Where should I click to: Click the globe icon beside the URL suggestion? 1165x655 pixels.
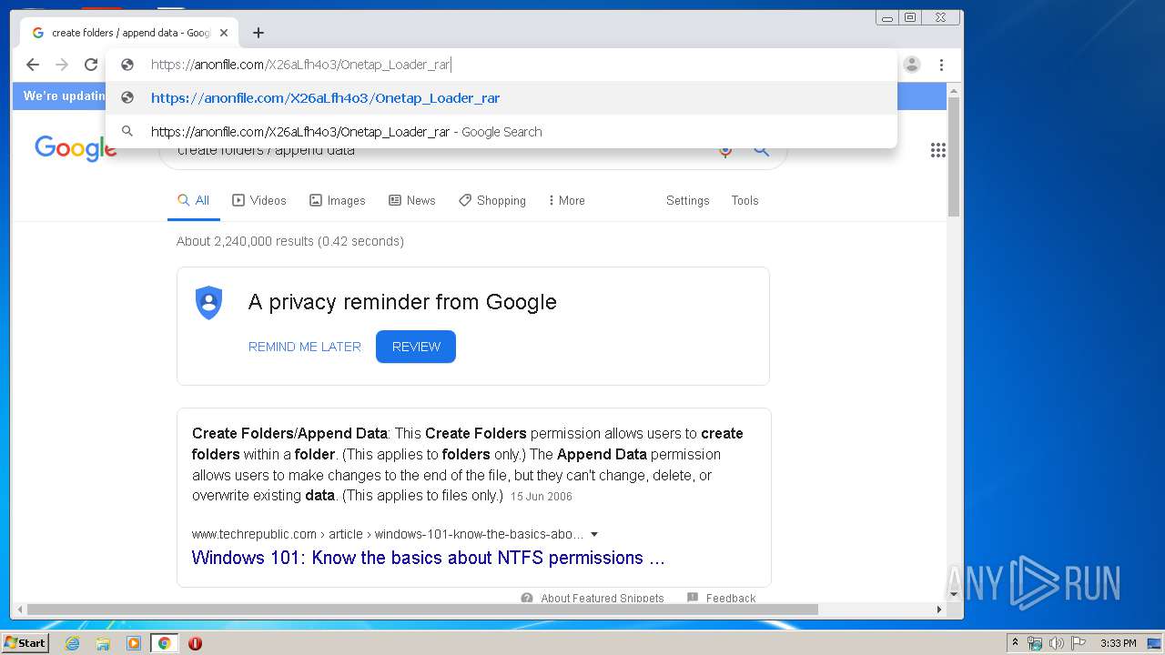pyautogui.click(x=127, y=98)
